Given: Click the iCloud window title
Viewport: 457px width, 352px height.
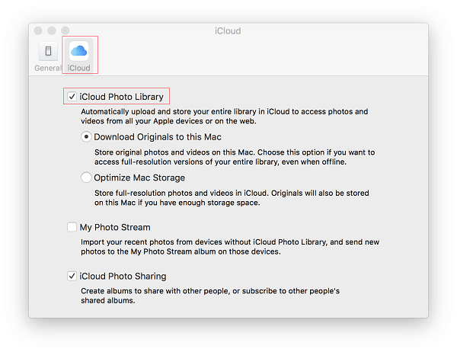Looking at the screenshot, I should (x=228, y=31).
